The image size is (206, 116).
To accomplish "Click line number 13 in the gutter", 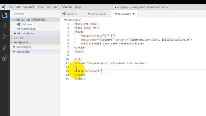I will click(67, 71).
